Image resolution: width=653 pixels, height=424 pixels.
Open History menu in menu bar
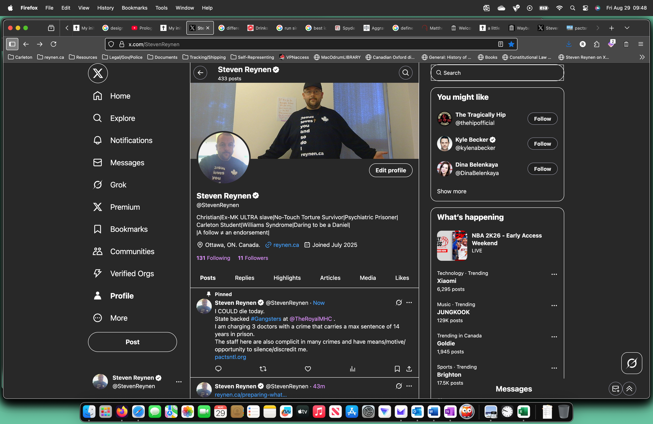tap(105, 8)
